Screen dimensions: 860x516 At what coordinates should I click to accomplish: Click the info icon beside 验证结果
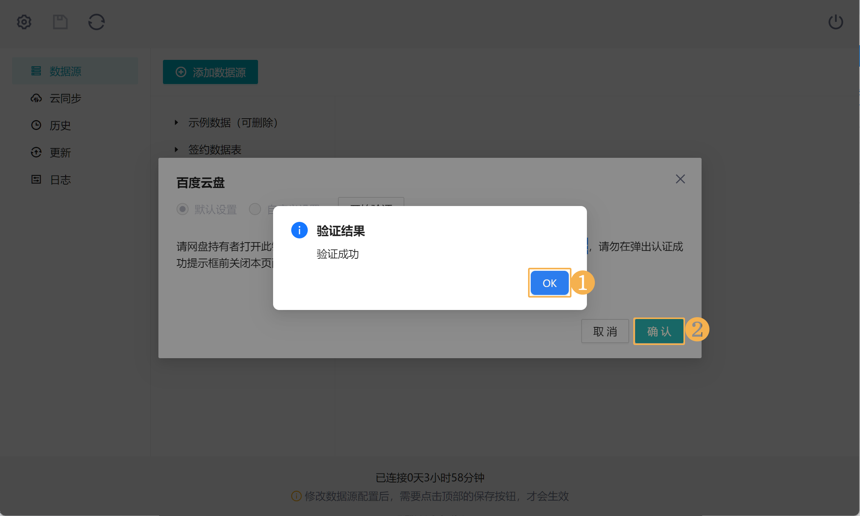click(x=299, y=230)
